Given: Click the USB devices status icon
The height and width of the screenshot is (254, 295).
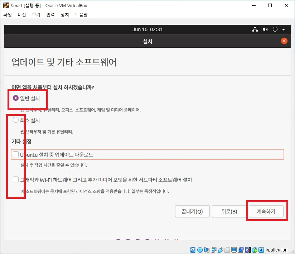Looking at the screenshot, I should click(x=221, y=250).
